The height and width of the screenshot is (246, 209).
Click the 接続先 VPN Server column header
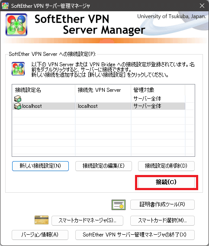(x=103, y=90)
